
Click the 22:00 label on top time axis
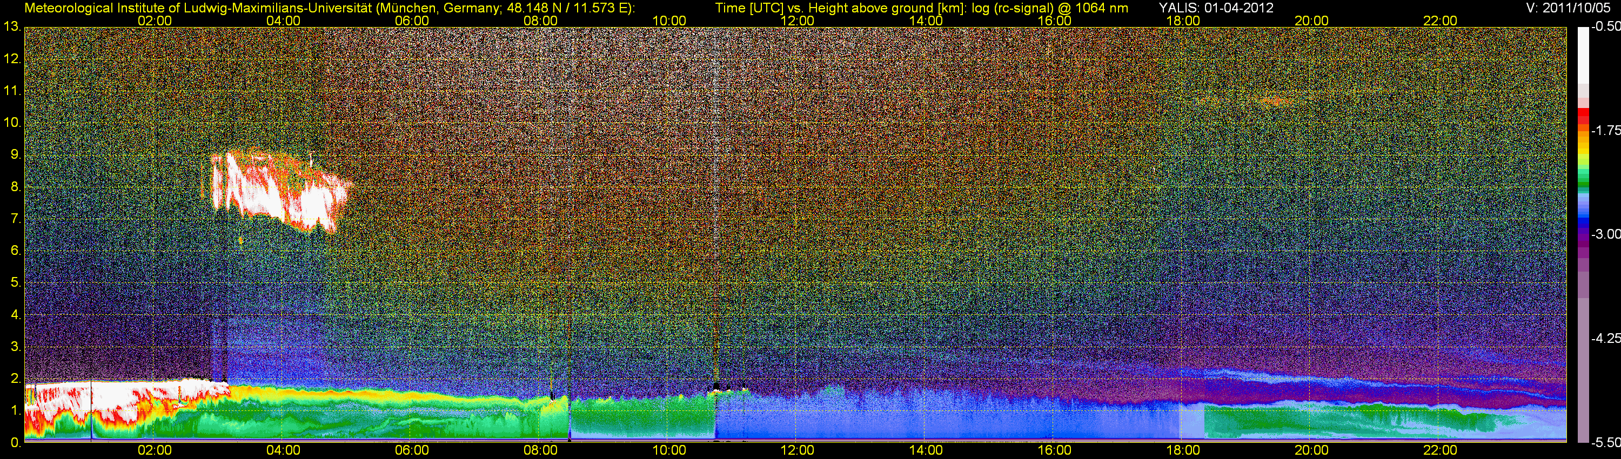(x=1440, y=21)
